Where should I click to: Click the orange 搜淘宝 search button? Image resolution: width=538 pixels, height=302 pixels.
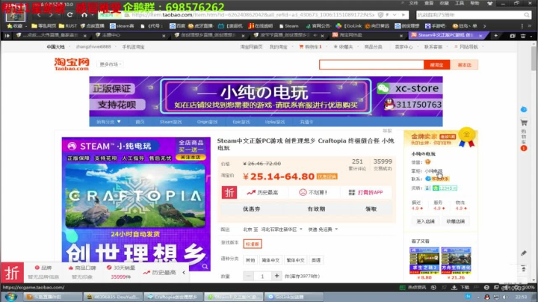(437, 65)
